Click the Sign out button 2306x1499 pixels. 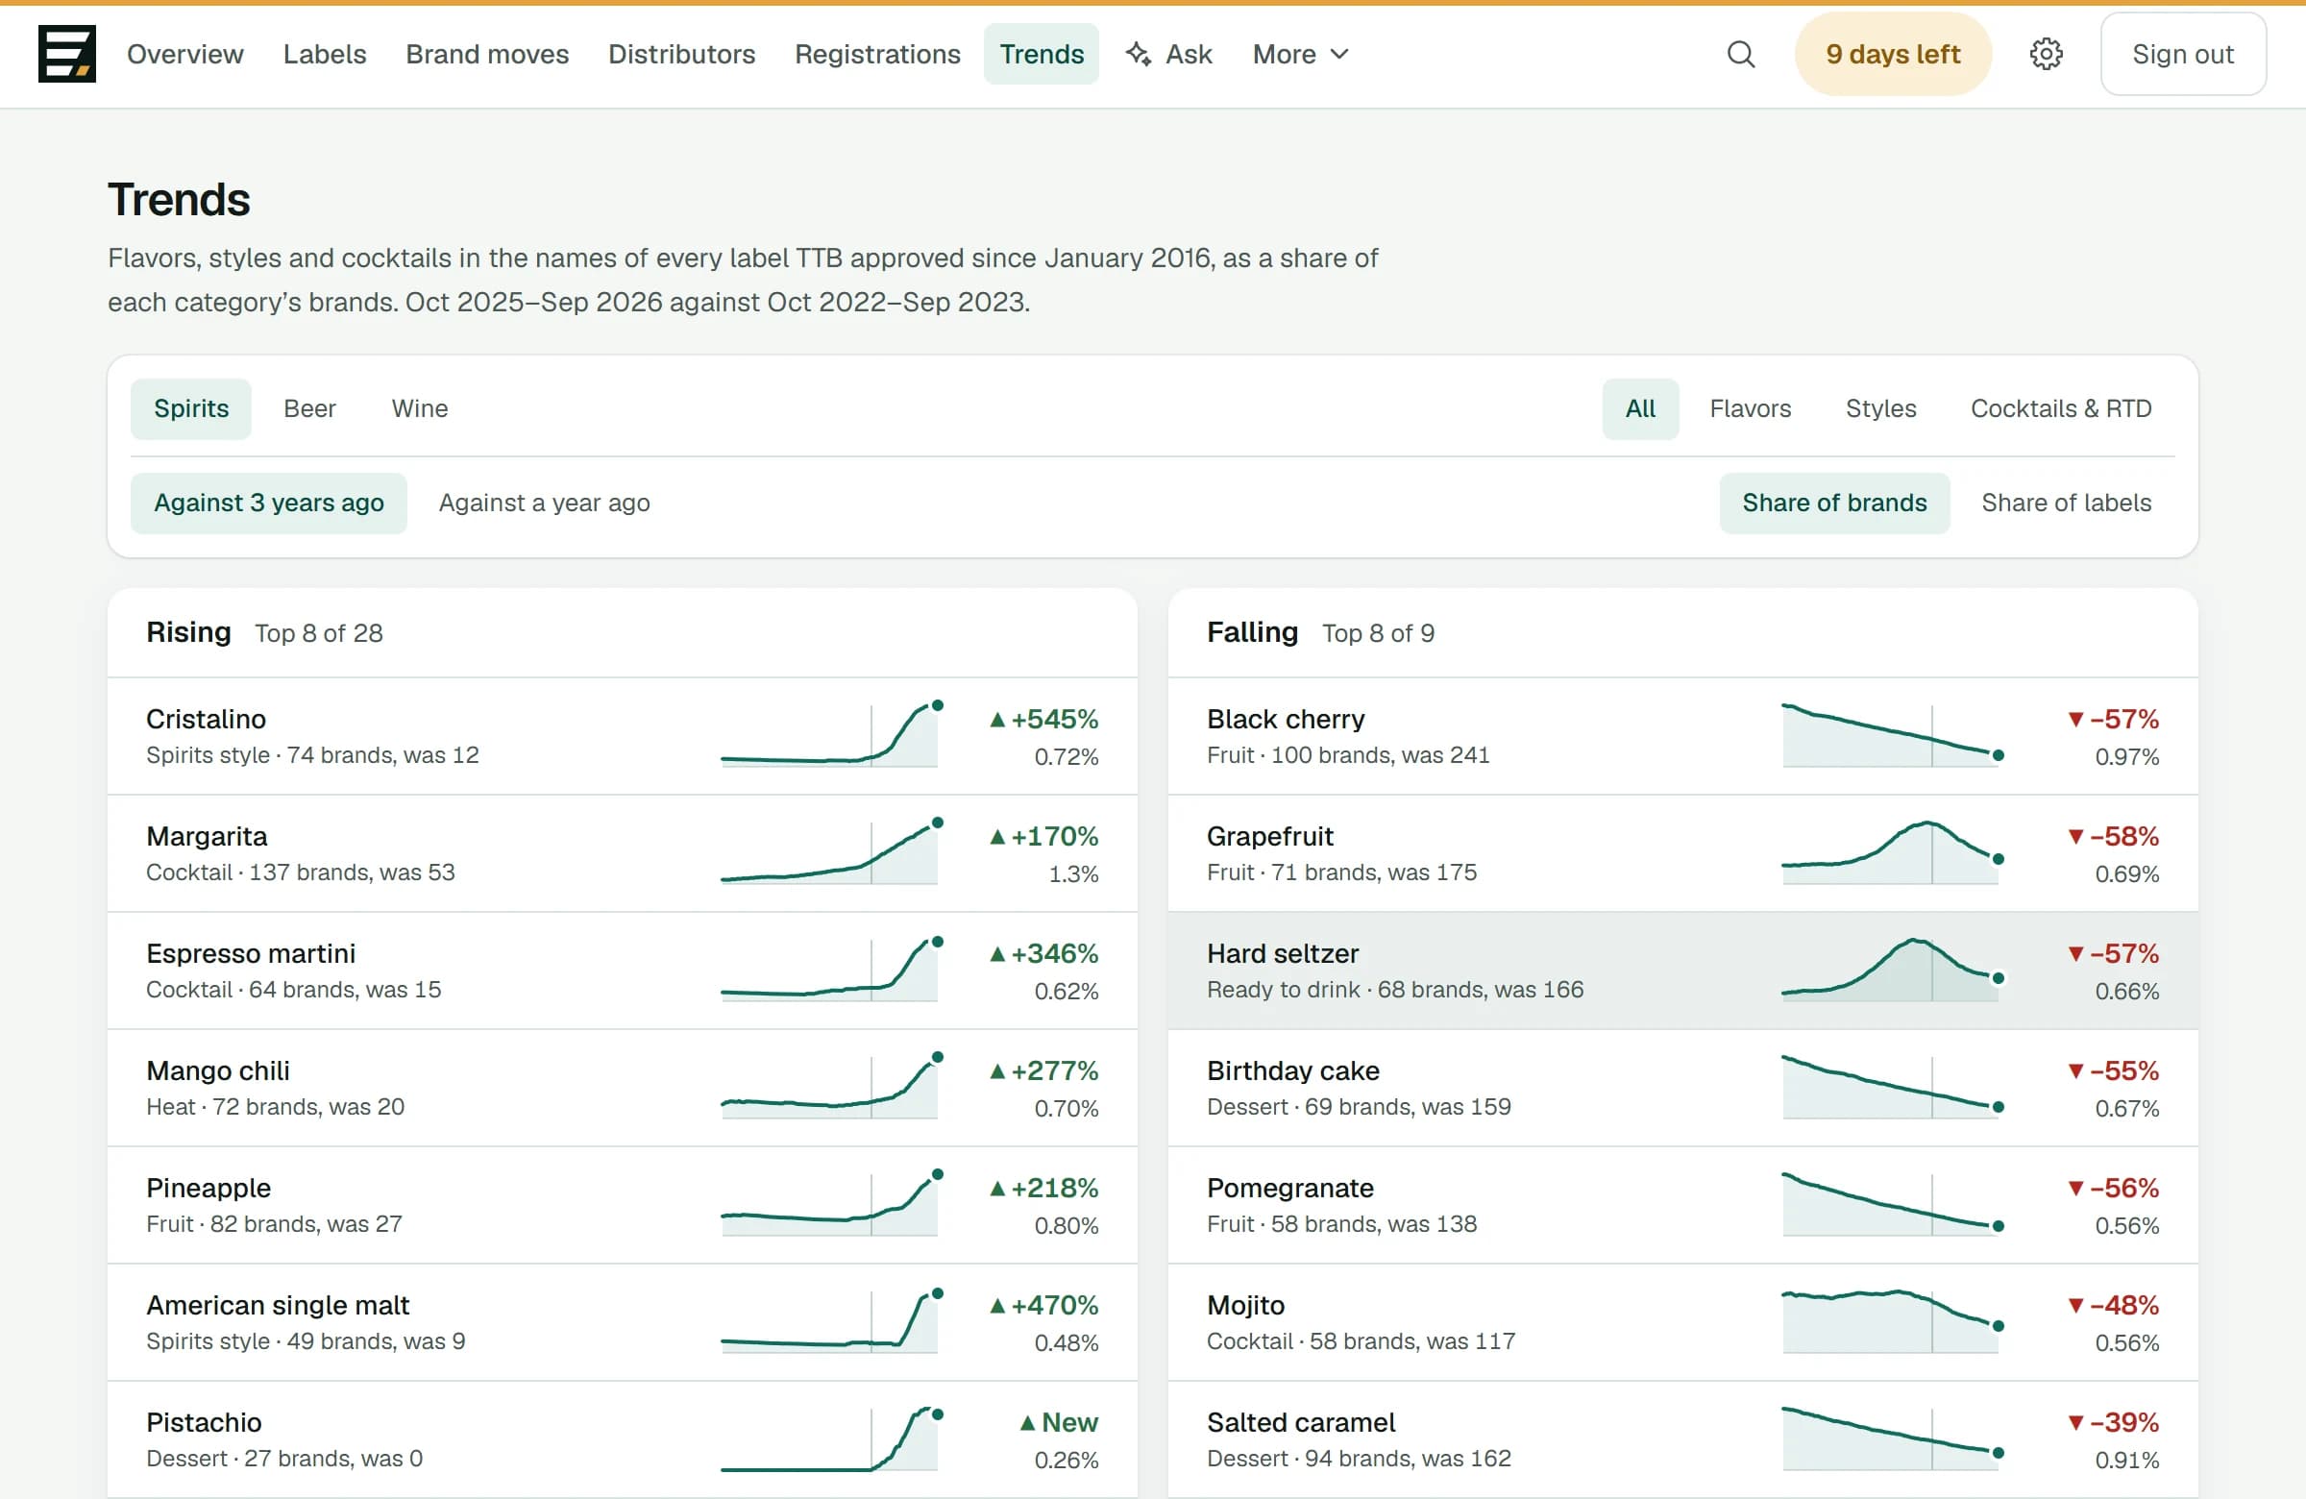2182,54
